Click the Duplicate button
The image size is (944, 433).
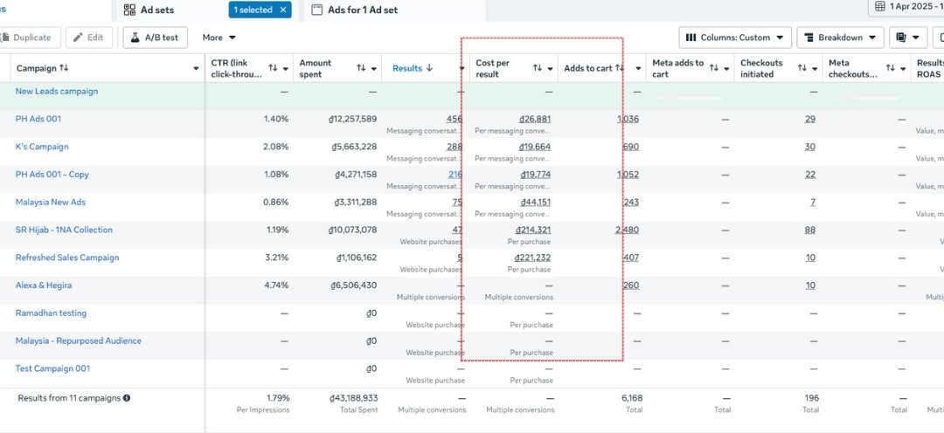click(31, 38)
